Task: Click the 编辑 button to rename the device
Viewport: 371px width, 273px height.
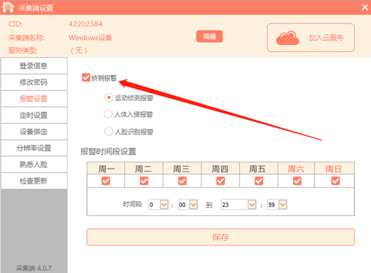Action: [209, 36]
